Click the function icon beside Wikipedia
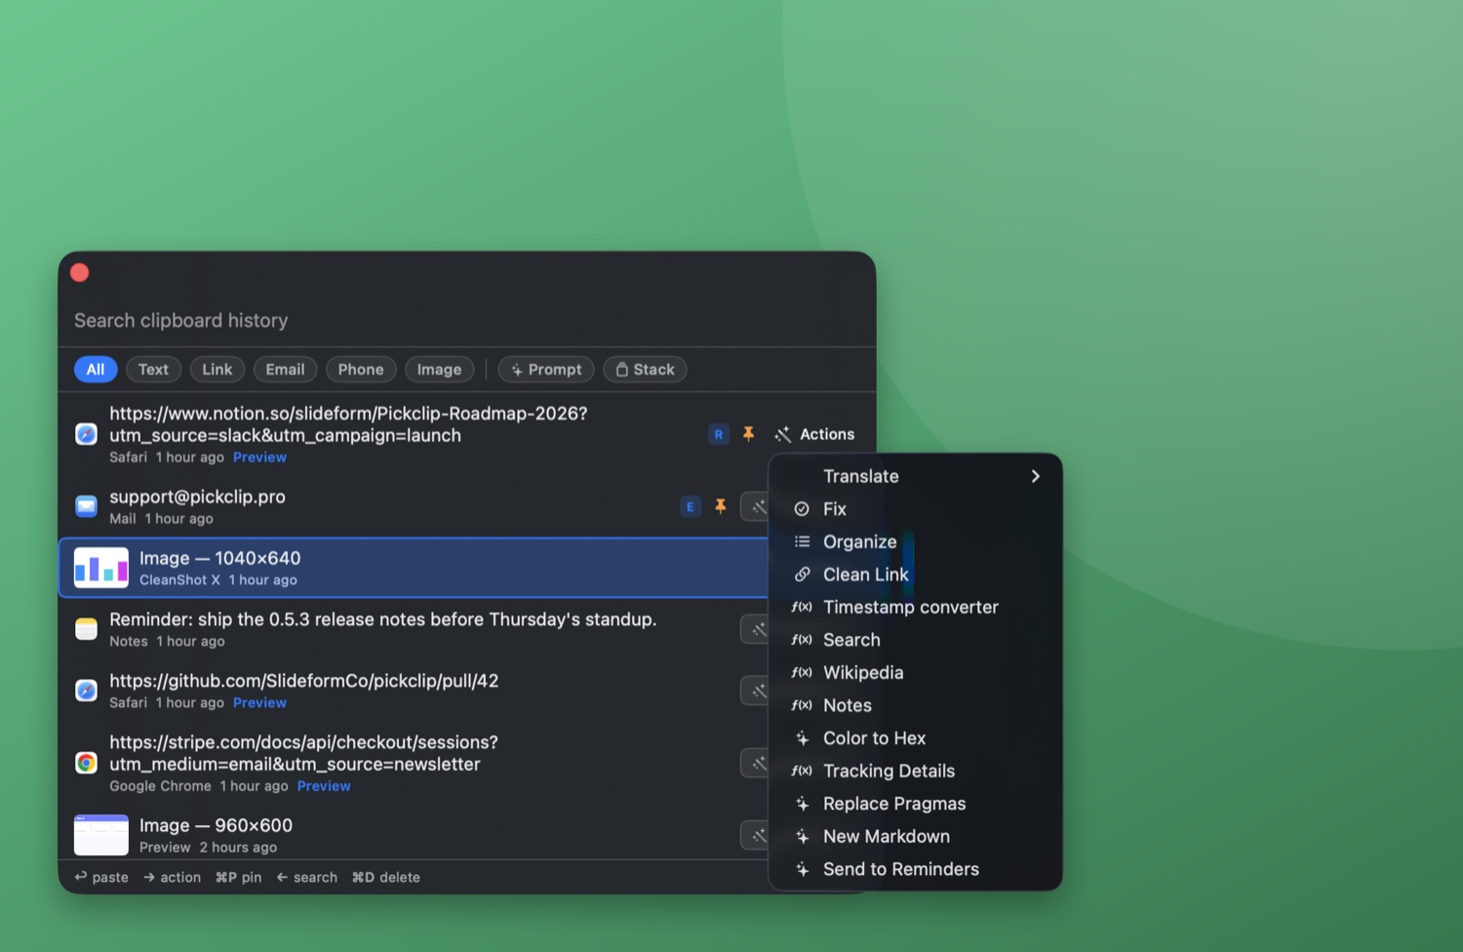Screen dimensions: 1463x952 [x=802, y=673]
